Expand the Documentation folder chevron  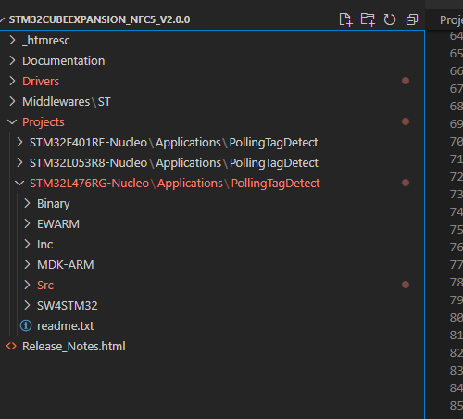point(12,60)
